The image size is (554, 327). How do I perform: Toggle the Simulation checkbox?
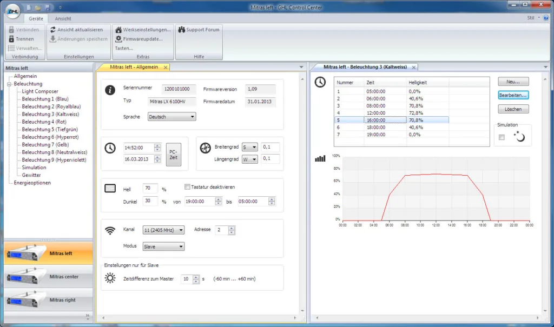click(502, 137)
